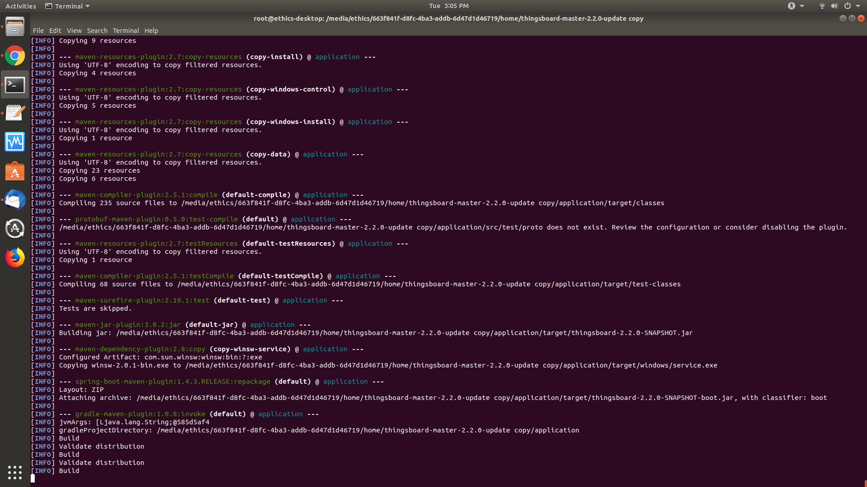Click 'jvmArgs: [Ljava.lang.String;@585d5af4' line

(x=120, y=422)
